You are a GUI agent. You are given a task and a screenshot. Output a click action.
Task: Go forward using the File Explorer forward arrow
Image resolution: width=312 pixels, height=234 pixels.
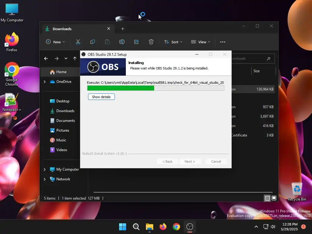(56, 58)
